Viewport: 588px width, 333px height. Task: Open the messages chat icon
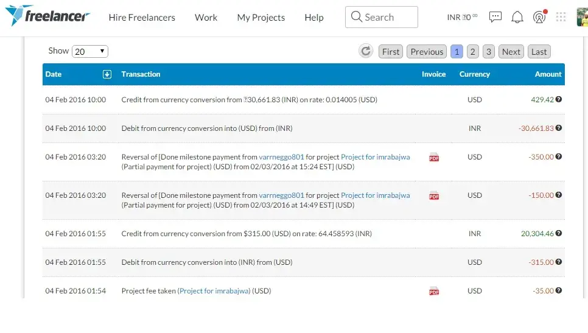(495, 17)
